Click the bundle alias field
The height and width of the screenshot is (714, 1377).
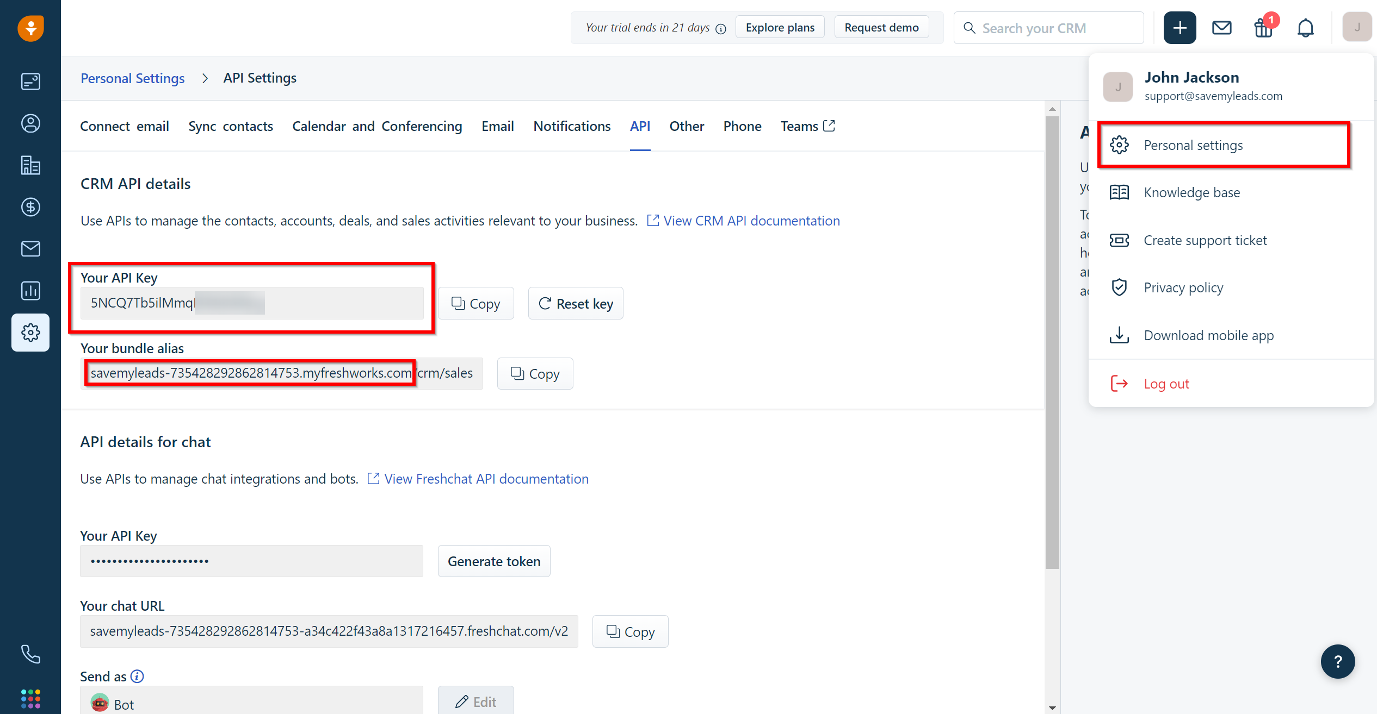[282, 373]
